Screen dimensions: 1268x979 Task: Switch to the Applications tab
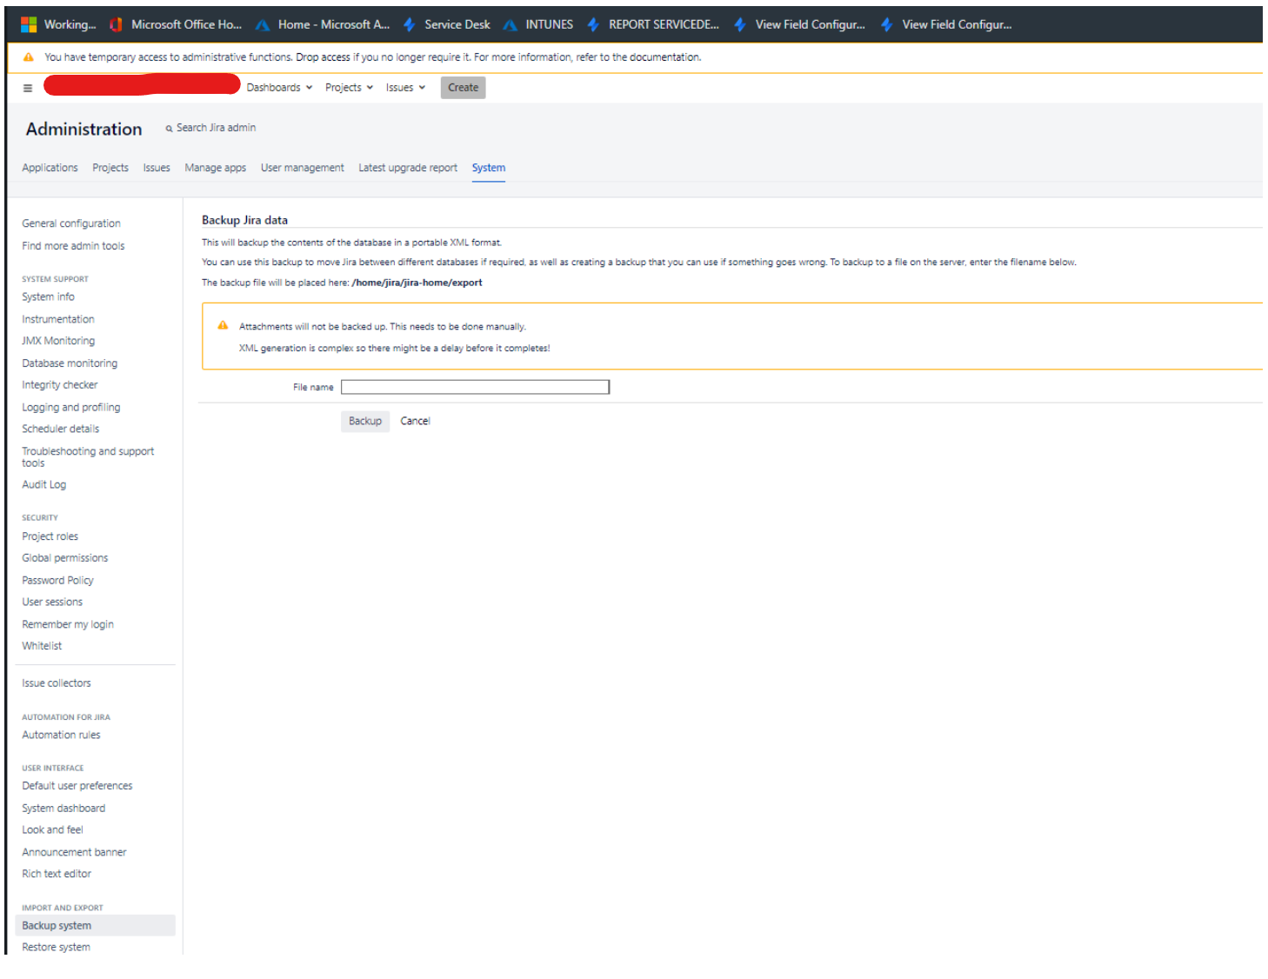[50, 168]
